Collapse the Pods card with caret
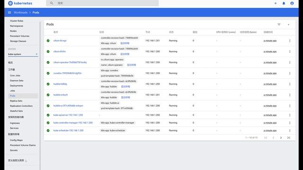This screenshot has height=170, width=303. pos(288,25)
